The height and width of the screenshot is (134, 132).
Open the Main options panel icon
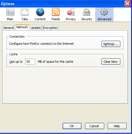click(10, 12)
